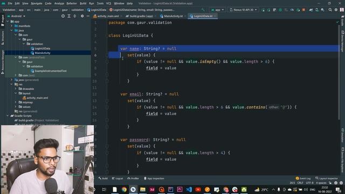Expand the values folder
Image resolution: width=345 pixels, height=194 pixels.
(x=16, y=107)
